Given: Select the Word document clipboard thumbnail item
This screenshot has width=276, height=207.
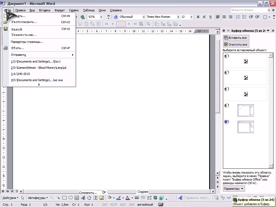Looking at the screenshot, I should (246, 127).
